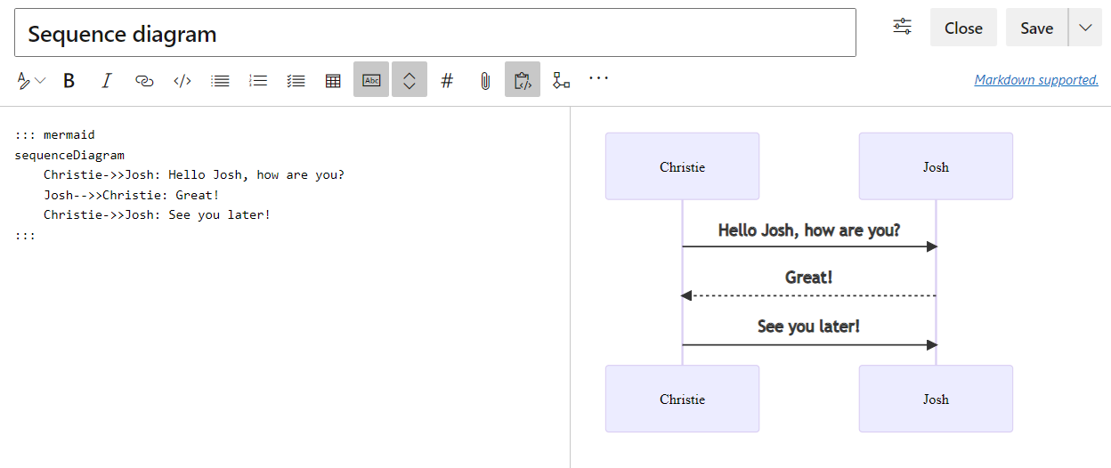Apply italic formatting
This screenshot has height=468, width=1111.
click(106, 80)
